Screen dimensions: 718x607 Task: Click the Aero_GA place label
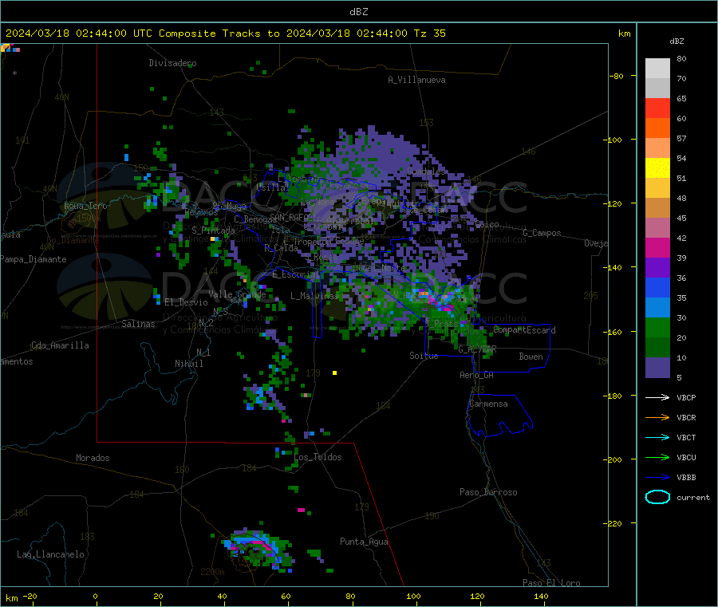click(477, 375)
